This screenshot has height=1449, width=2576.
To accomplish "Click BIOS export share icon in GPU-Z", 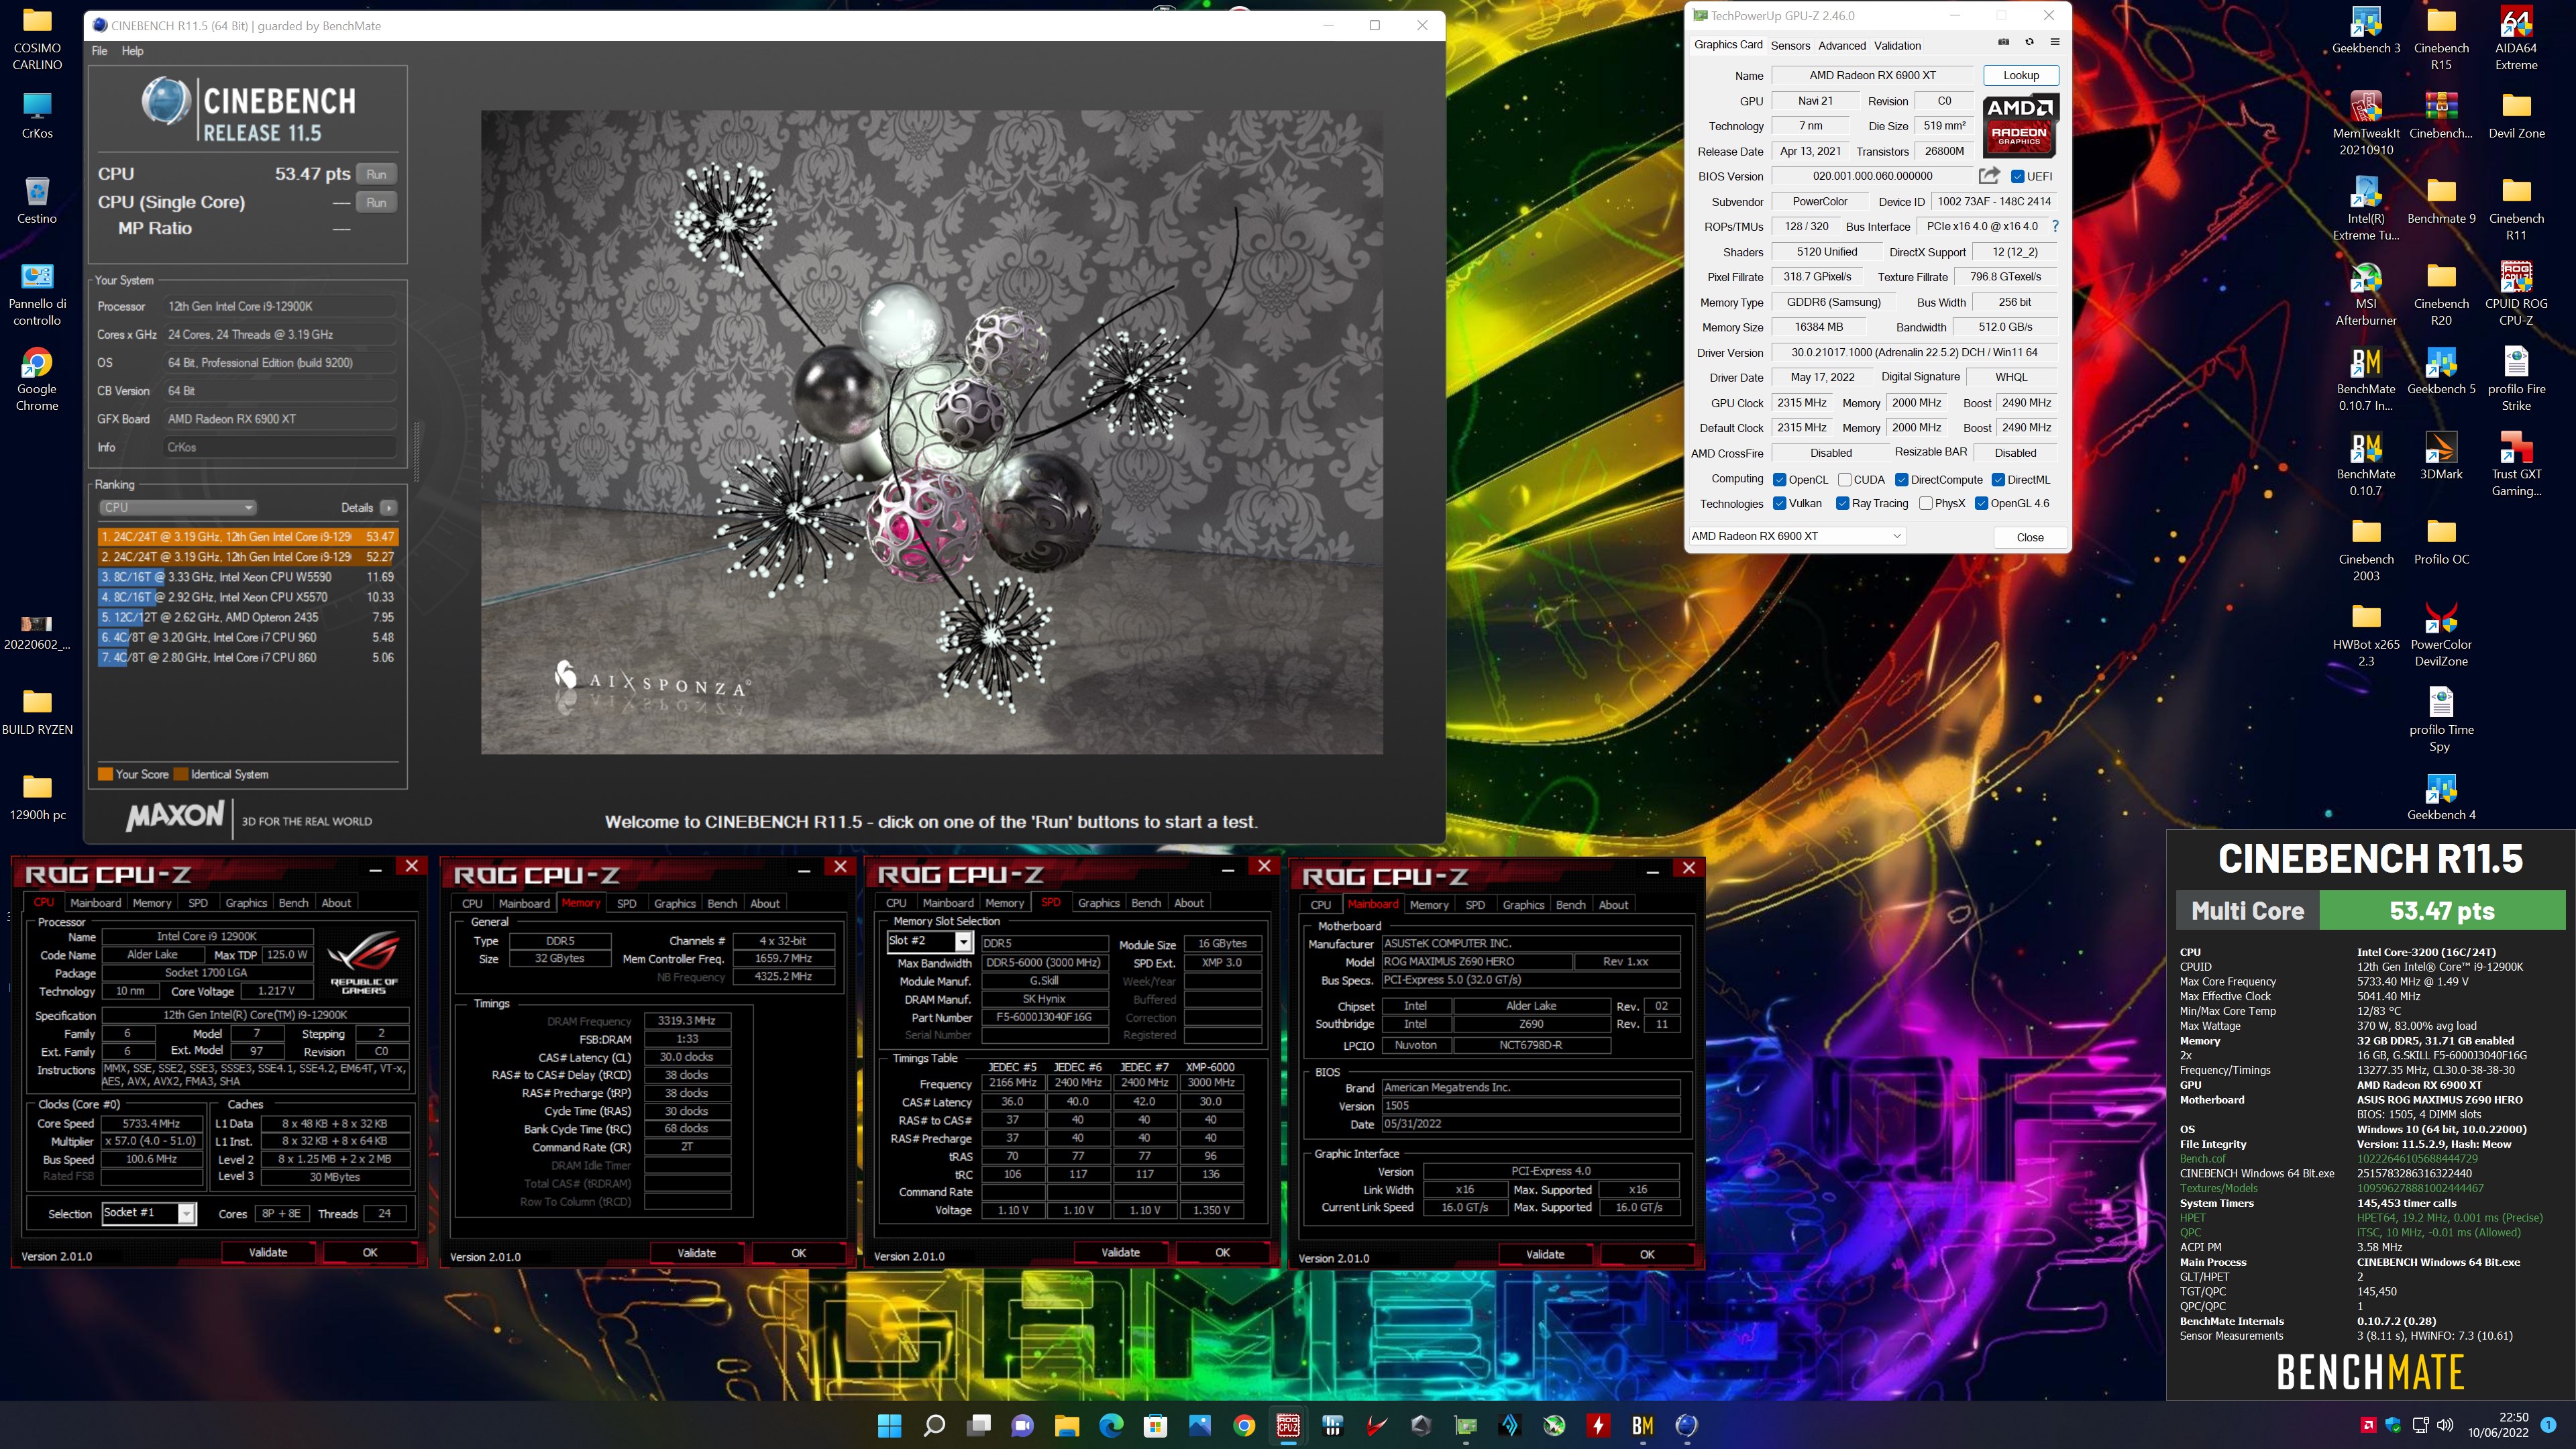I will [x=1989, y=176].
